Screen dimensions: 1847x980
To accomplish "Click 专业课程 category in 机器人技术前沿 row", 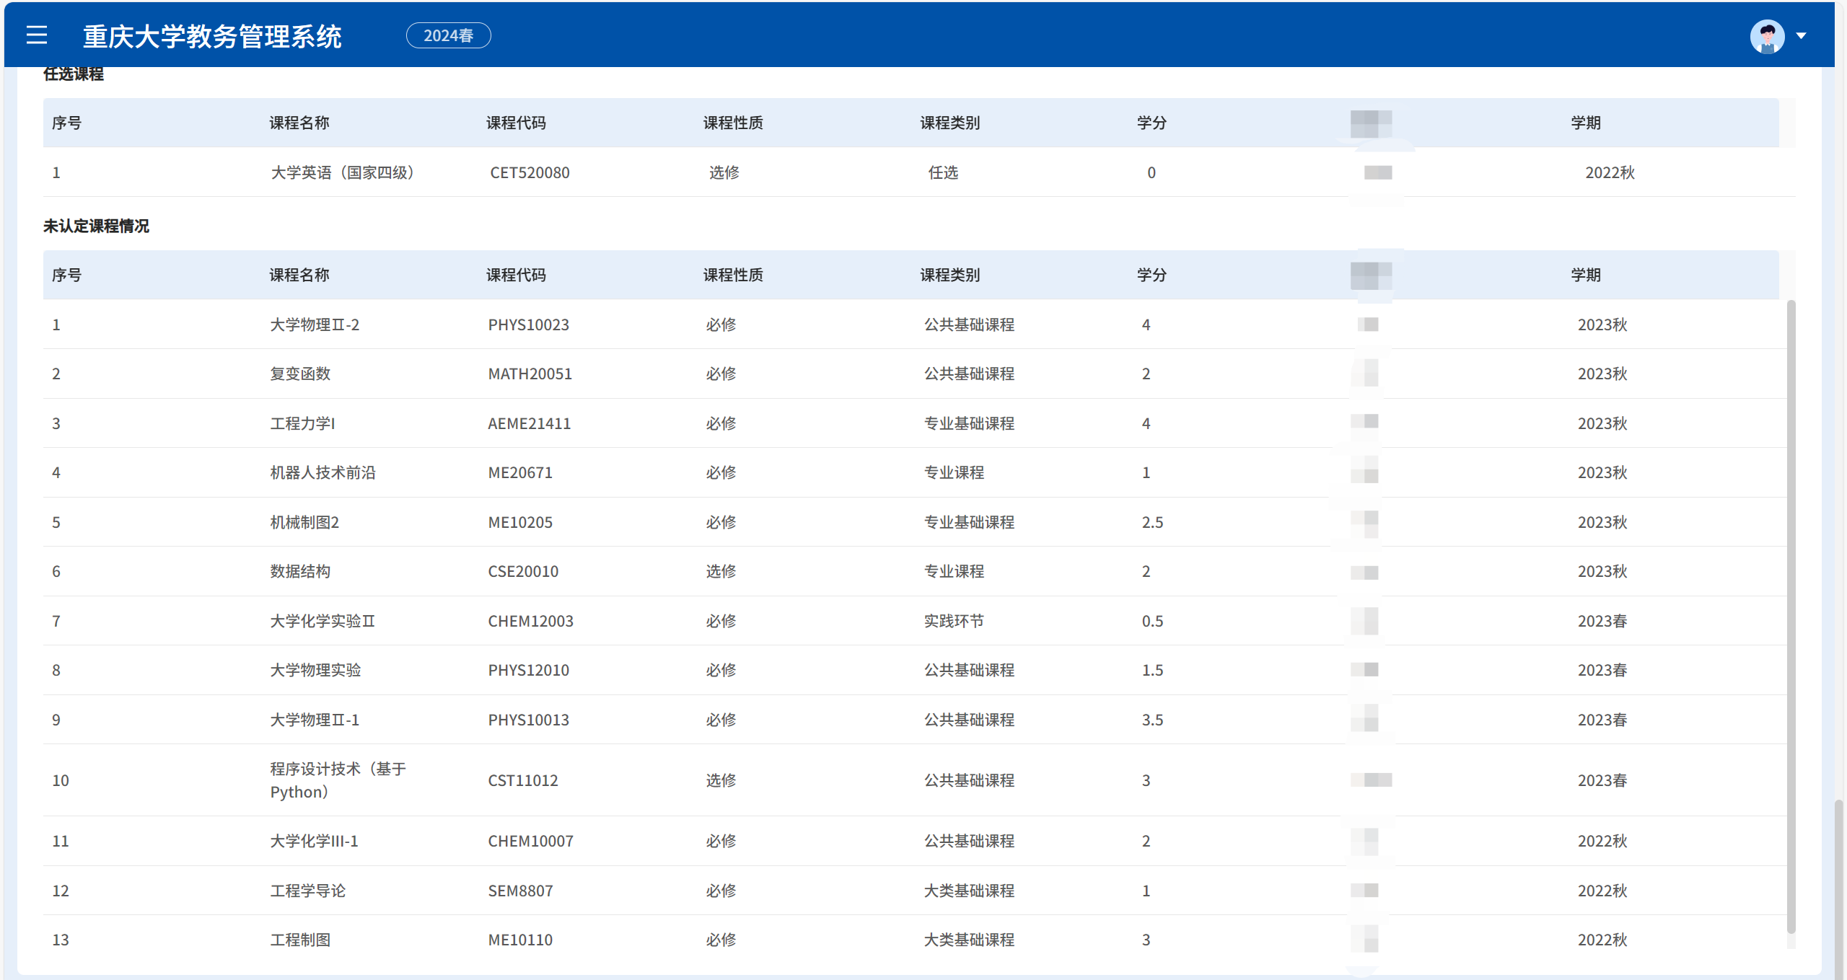I will pos(954,472).
